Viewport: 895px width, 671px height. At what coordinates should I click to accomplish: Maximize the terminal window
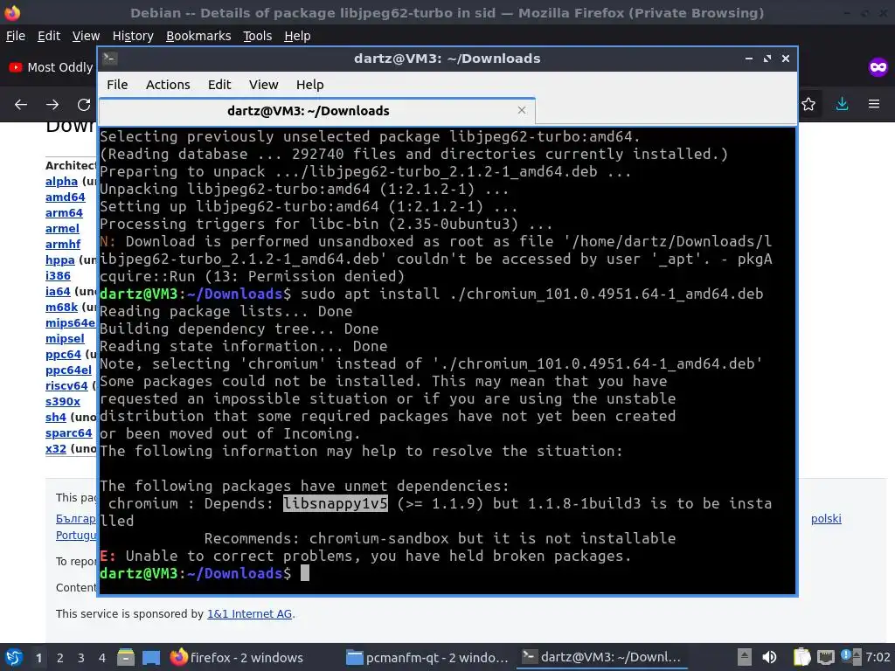pos(767,59)
